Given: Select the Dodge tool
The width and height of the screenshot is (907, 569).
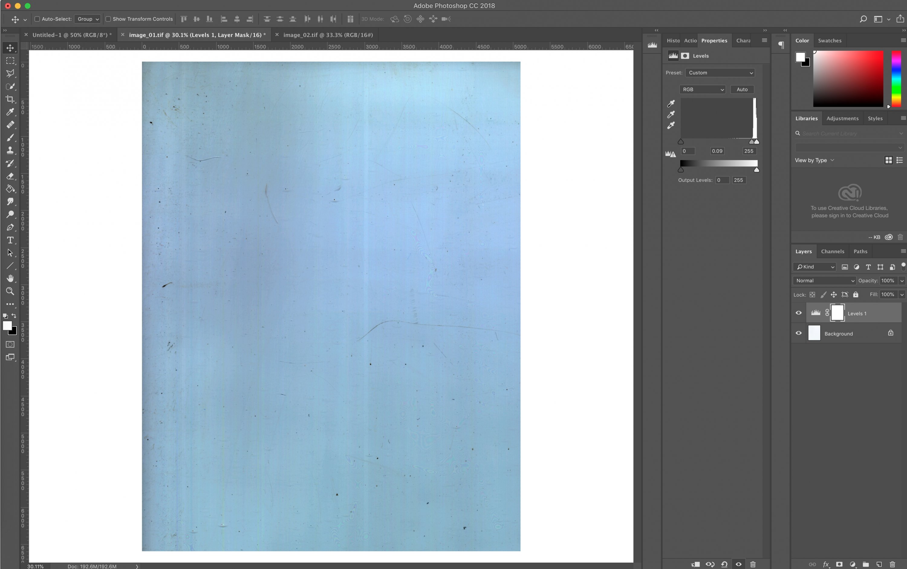Looking at the screenshot, I should click(10, 214).
